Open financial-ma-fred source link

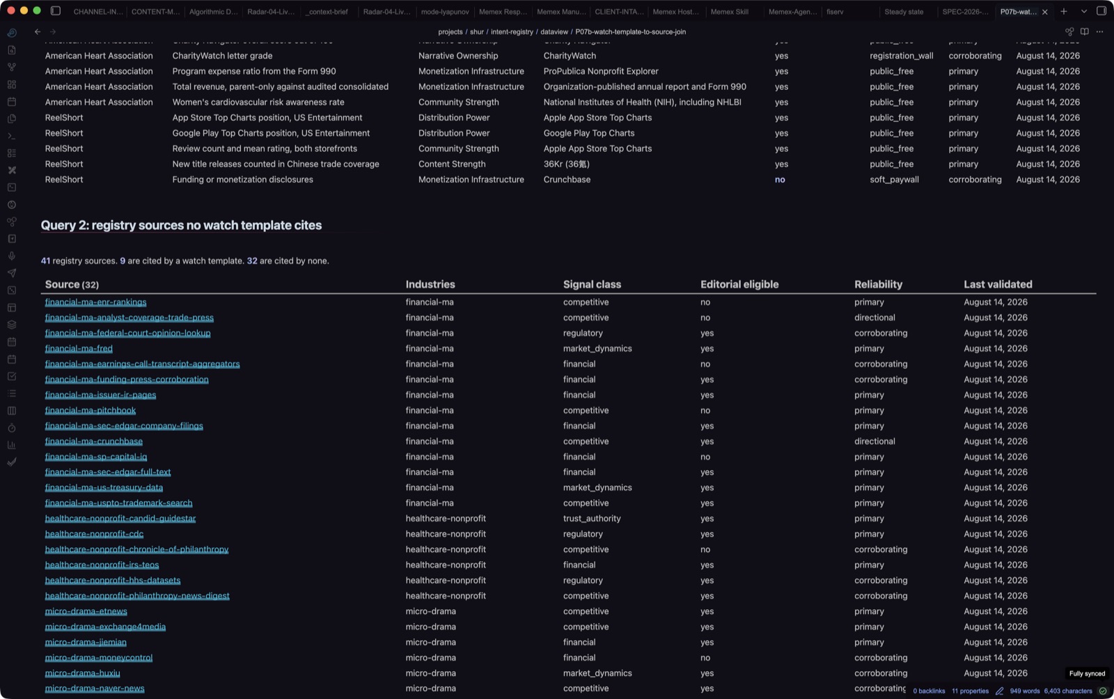click(79, 349)
